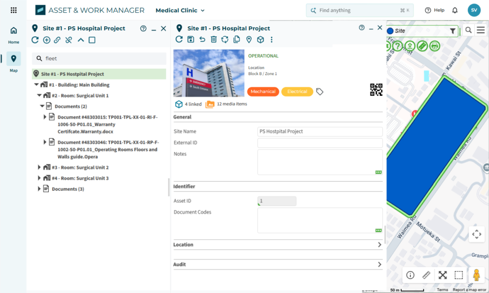Show the QR code
489x293 pixels.
[376, 90]
